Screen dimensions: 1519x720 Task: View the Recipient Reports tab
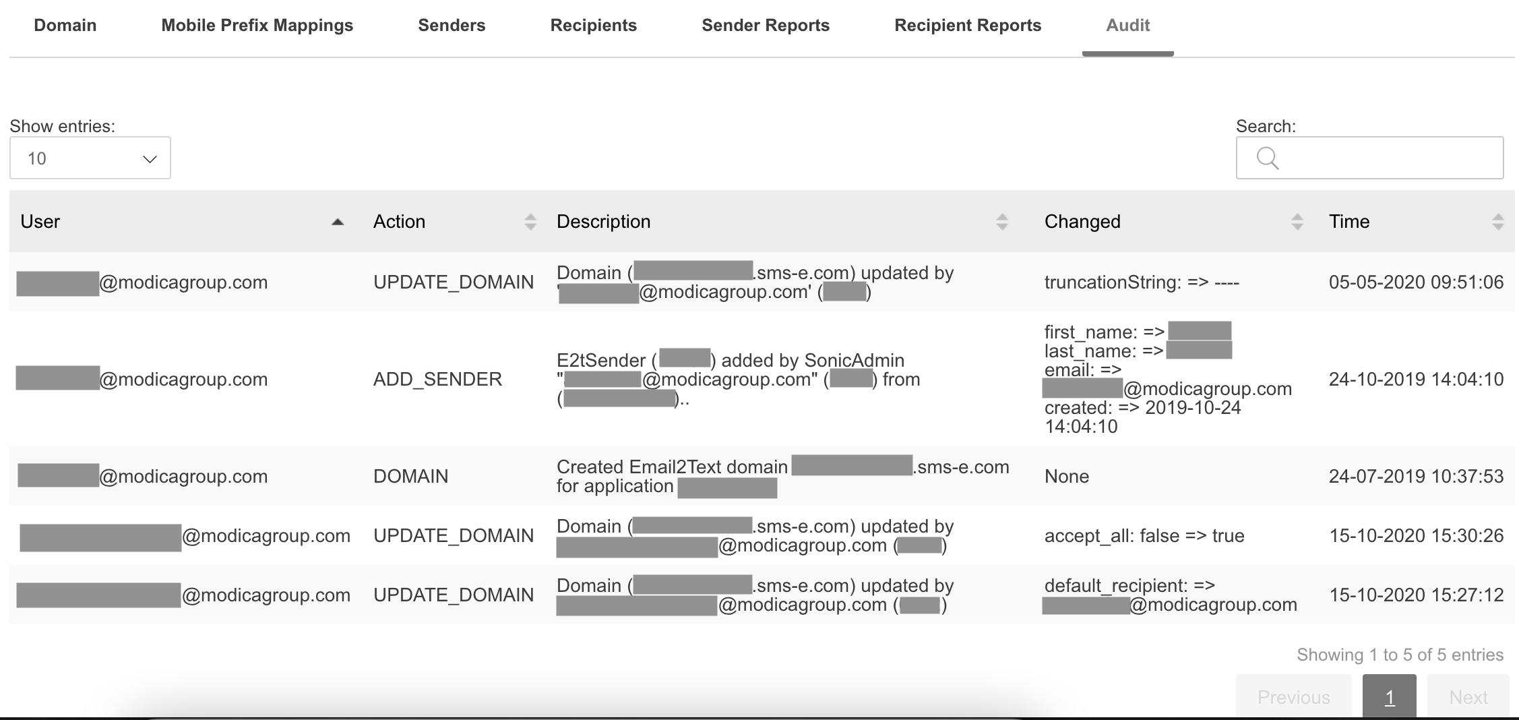(968, 26)
